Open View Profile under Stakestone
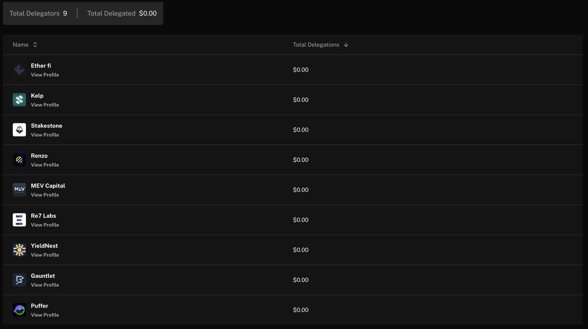 45,135
